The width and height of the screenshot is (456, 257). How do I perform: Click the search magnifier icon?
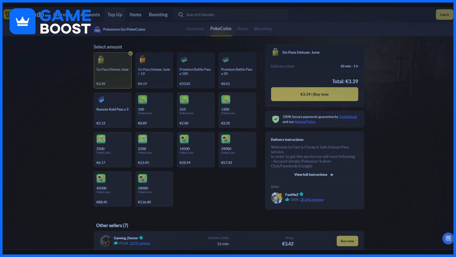(181, 15)
